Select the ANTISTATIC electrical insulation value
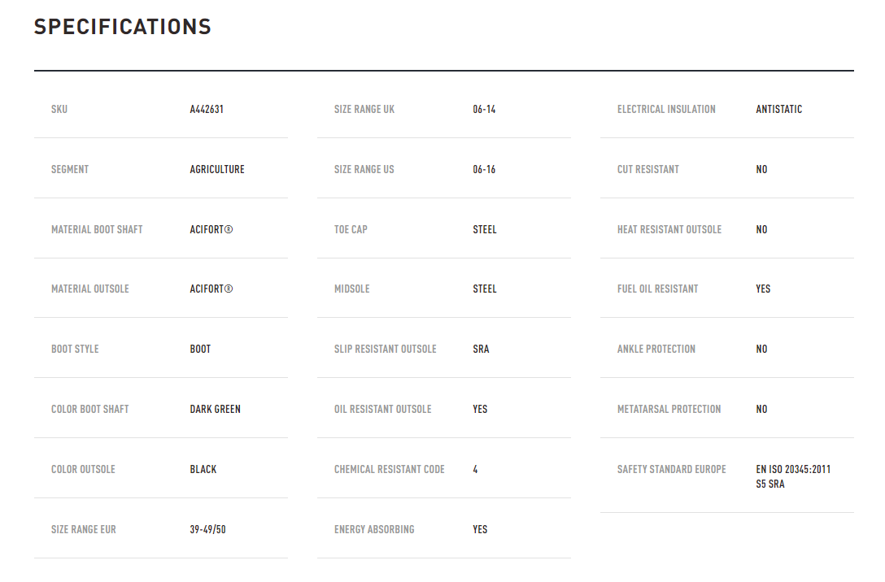The image size is (885, 582). coord(779,110)
